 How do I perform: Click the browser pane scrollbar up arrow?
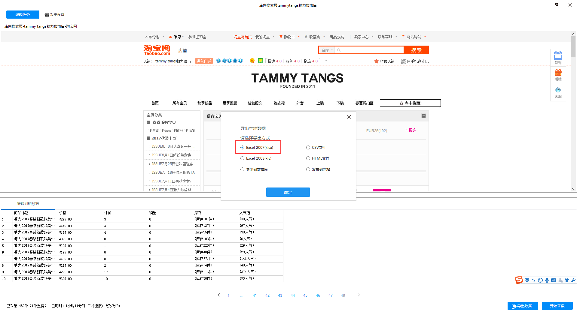573,34
